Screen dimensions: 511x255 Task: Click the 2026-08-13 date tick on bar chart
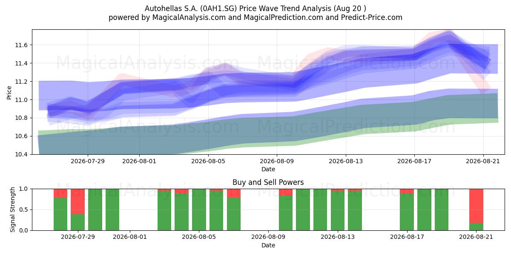pyautogui.click(x=338, y=237)
